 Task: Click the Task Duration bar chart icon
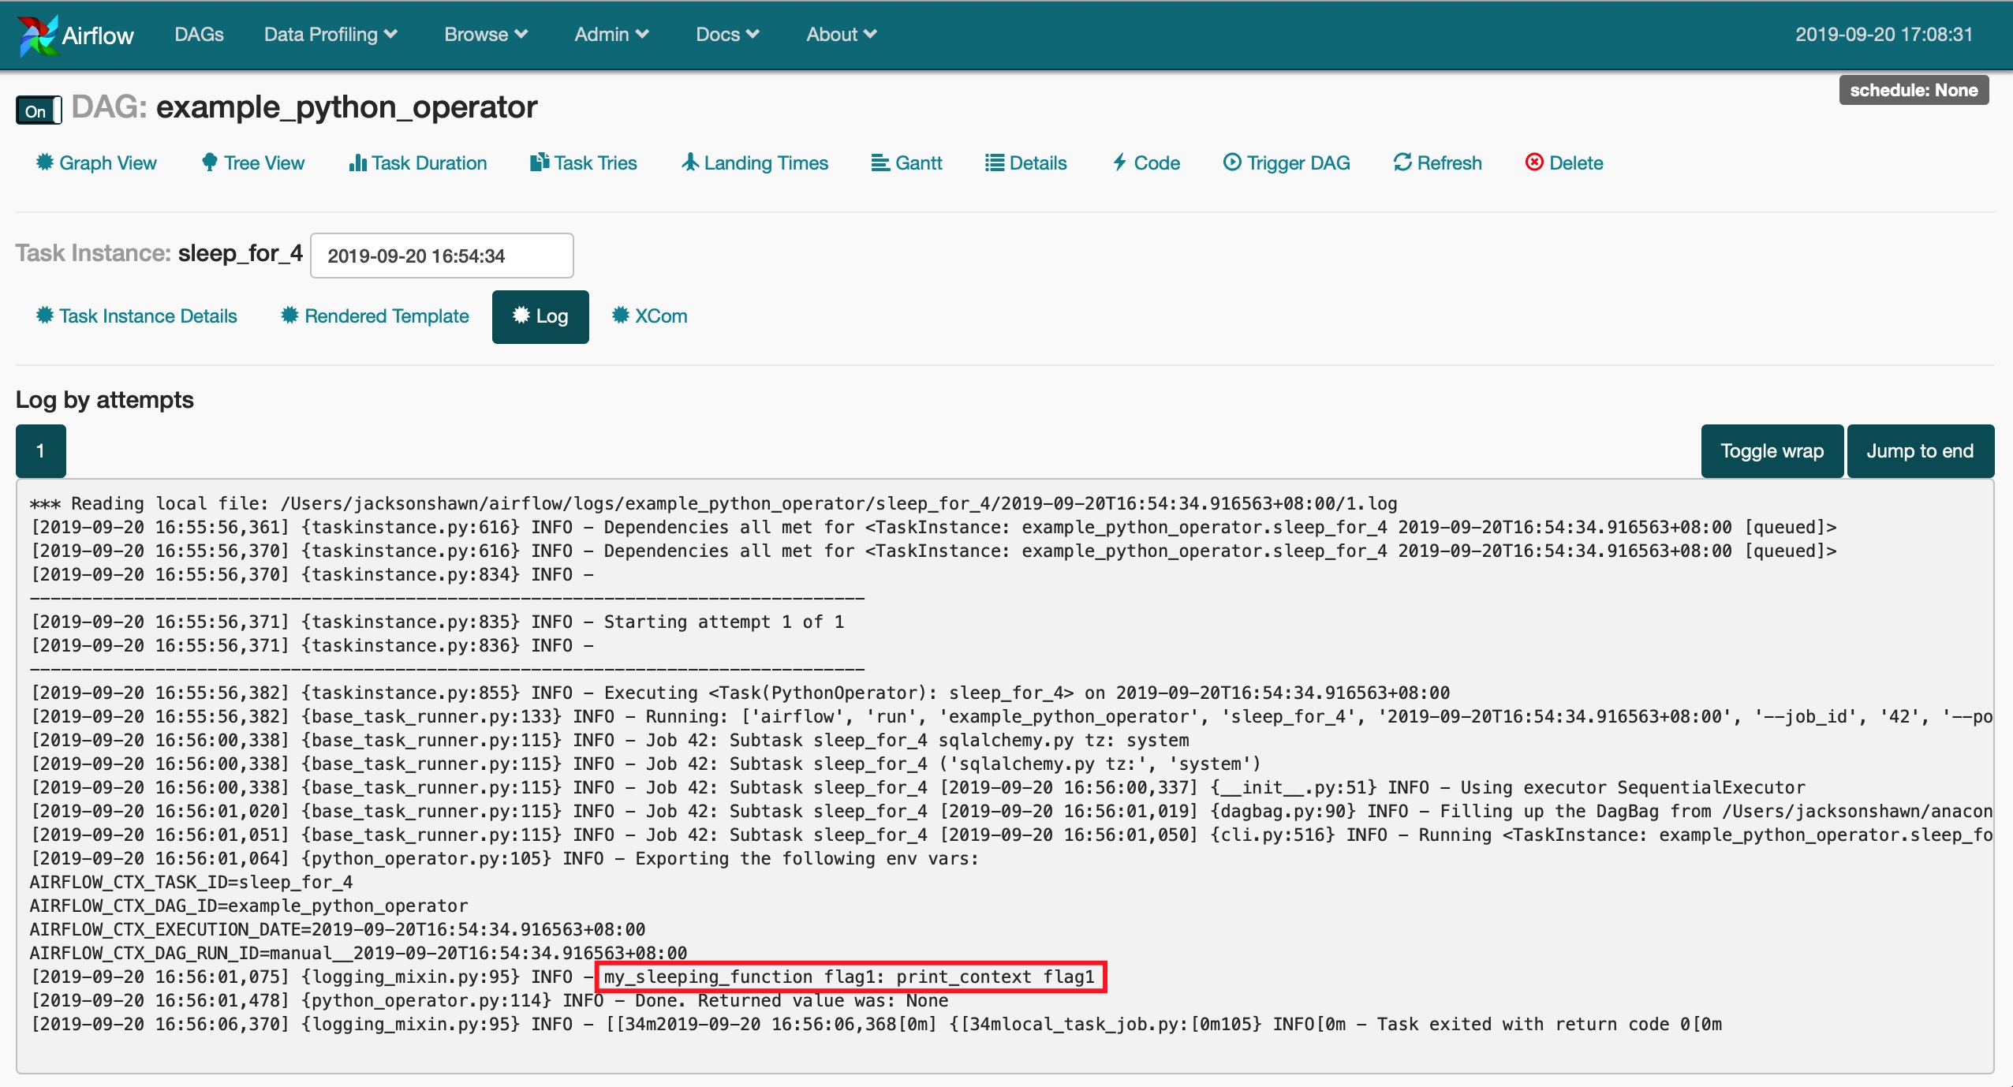[357, 162]
